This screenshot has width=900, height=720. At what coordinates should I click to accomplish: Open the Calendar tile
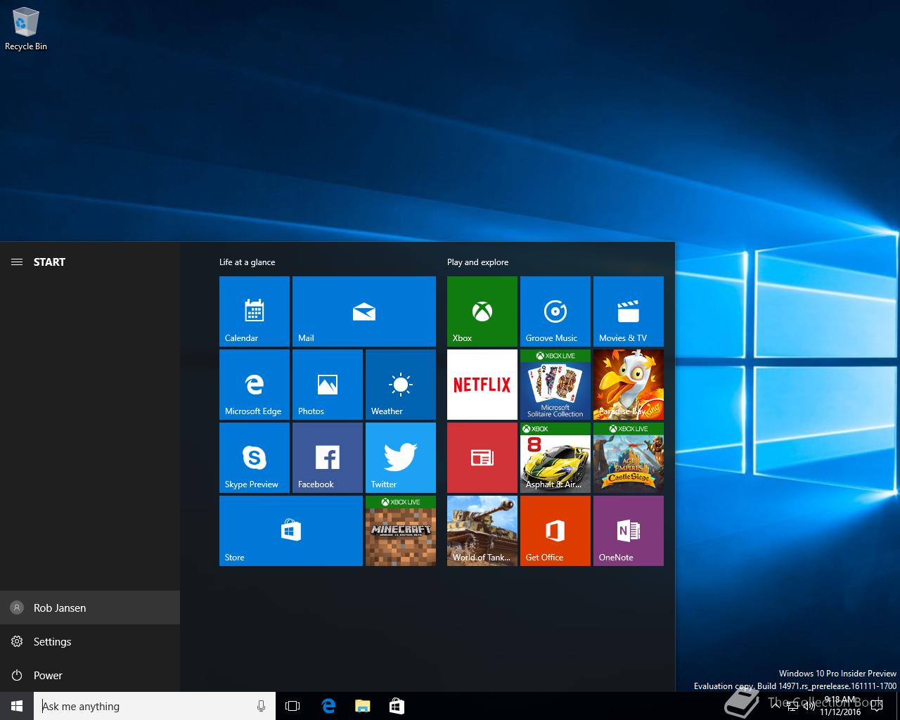tap(255, 311)
